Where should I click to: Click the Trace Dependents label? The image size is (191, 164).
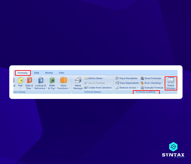coord(129,83)
